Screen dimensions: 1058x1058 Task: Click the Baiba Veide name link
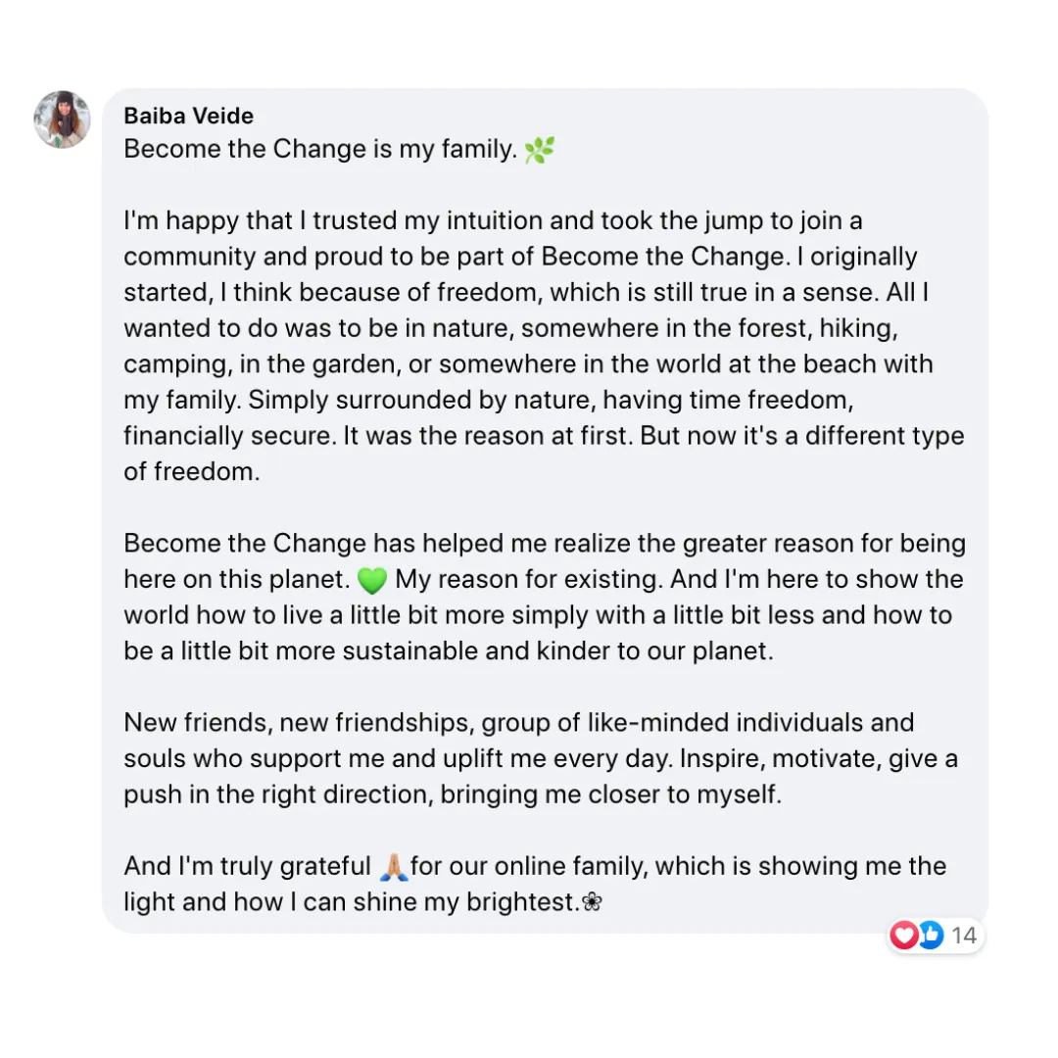click(188, 116)
